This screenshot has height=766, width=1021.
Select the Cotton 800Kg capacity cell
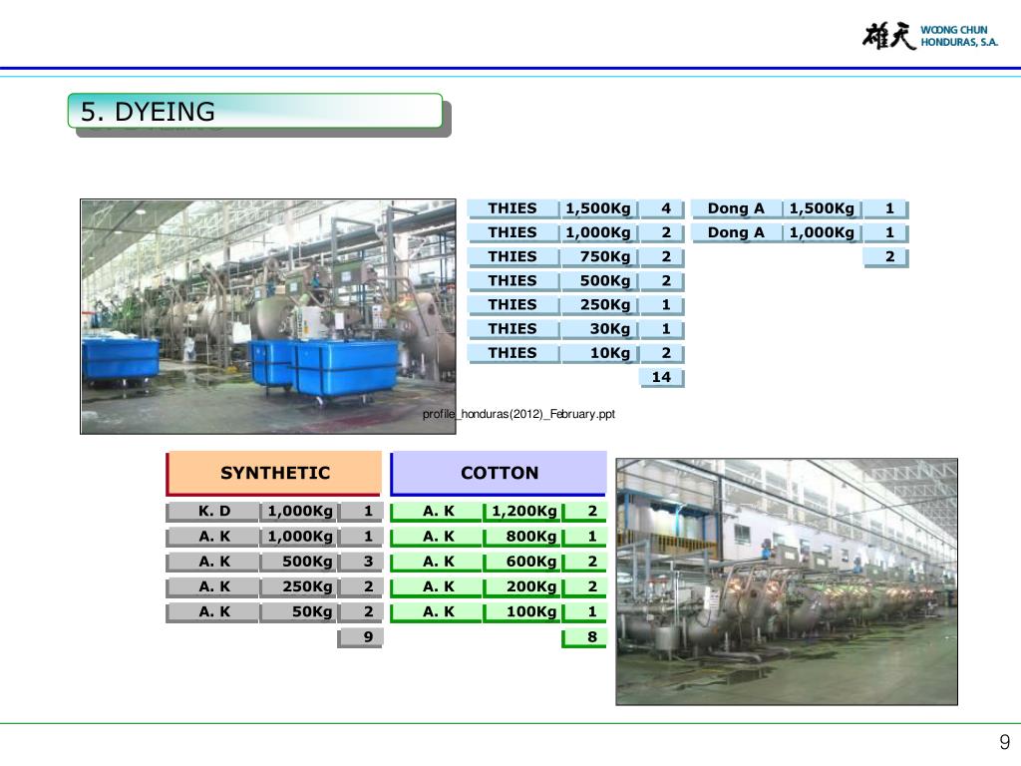pyautogui.click(x=521, y=537)
